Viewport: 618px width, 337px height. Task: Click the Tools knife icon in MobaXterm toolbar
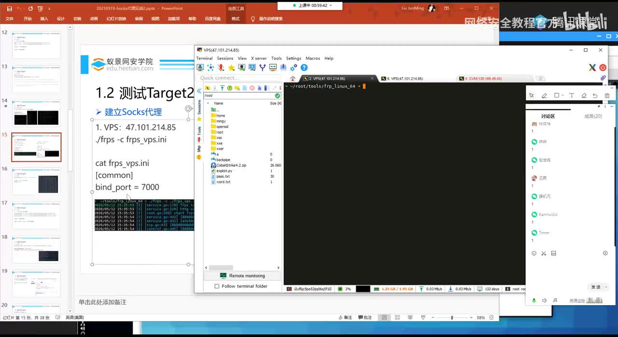[x=221, y=68]
